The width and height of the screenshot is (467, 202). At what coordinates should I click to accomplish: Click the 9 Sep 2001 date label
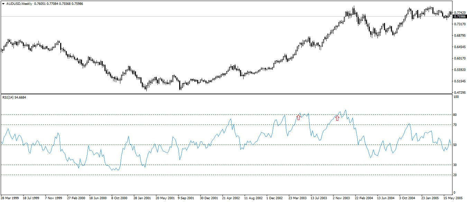186,198
